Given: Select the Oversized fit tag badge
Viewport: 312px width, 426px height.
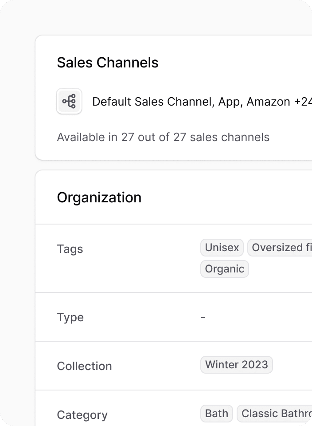Looking at the screenshot, I should pos(280,248).
